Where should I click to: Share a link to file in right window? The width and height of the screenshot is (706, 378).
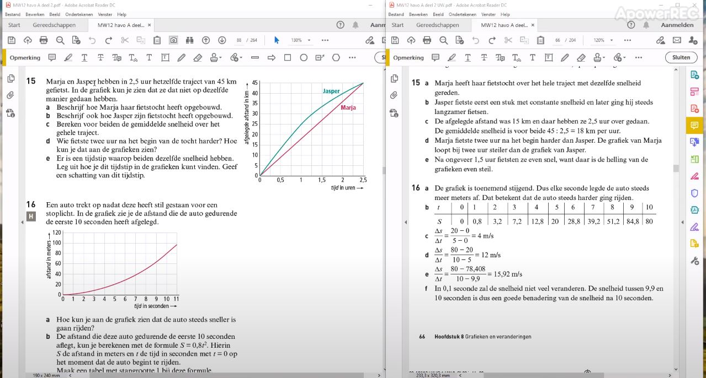tap(660, 40)
